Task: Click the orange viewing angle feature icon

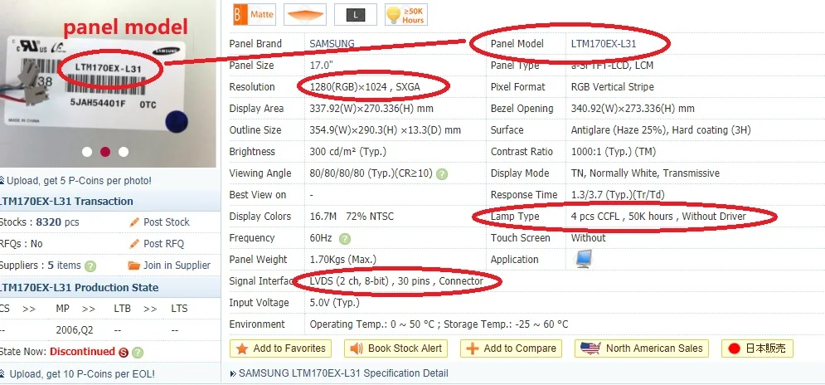Action: point(304,14)
